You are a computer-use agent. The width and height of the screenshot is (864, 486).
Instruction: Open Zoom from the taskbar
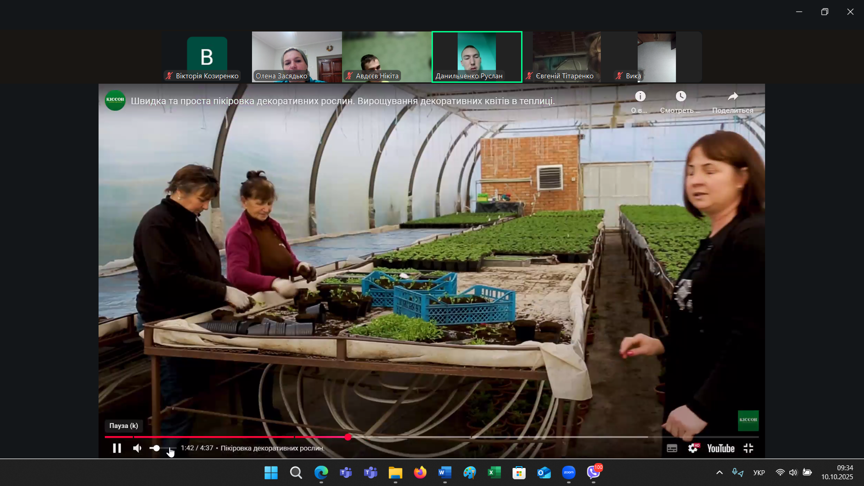(569, 472)
